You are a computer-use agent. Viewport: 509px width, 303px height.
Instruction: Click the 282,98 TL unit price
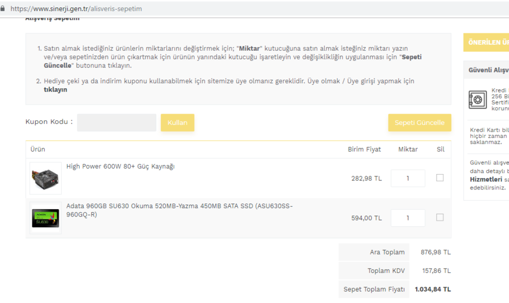point(366,179)
